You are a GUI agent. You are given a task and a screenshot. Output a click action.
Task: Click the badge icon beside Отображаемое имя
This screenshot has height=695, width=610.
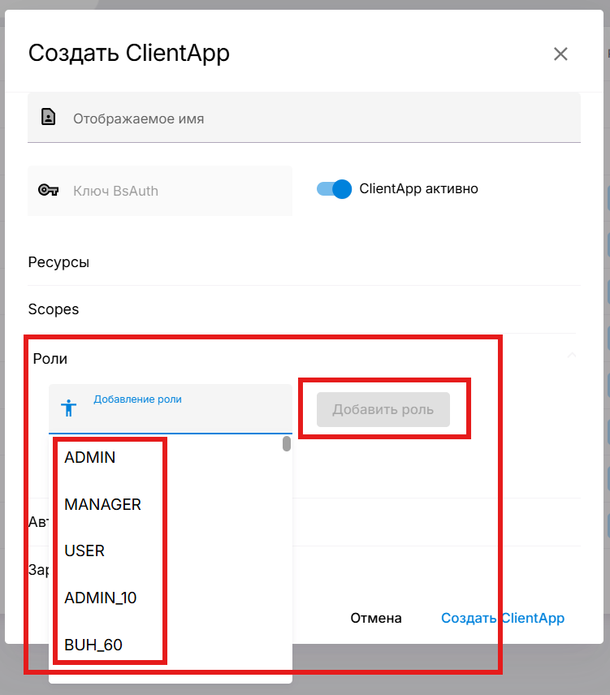coord(49,118)
